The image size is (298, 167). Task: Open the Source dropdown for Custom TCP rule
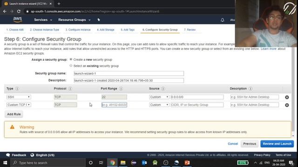click(159, 105)
